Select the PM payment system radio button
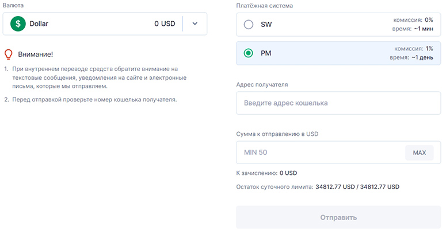 (x=248, y=53)
